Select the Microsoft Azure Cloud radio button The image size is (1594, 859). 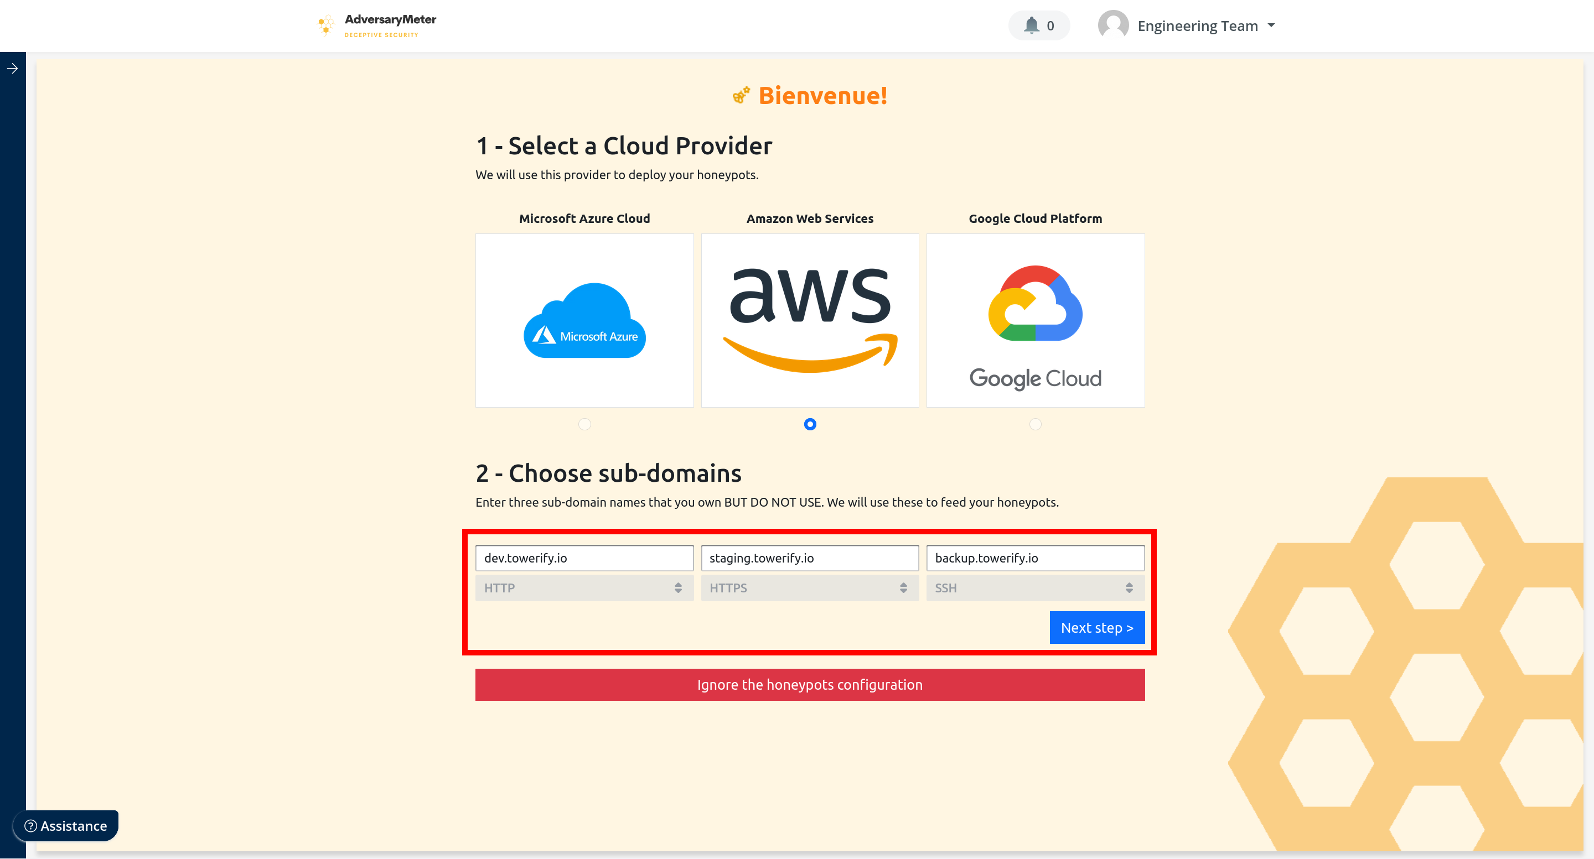click(x=584, y=424)
